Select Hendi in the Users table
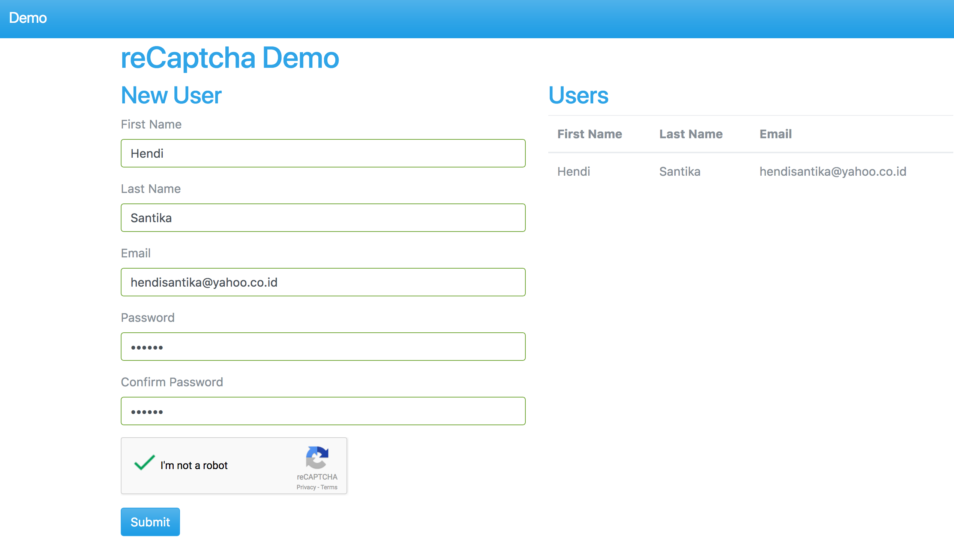This screenshot has width=954, height=550. (x=573, y=172)
